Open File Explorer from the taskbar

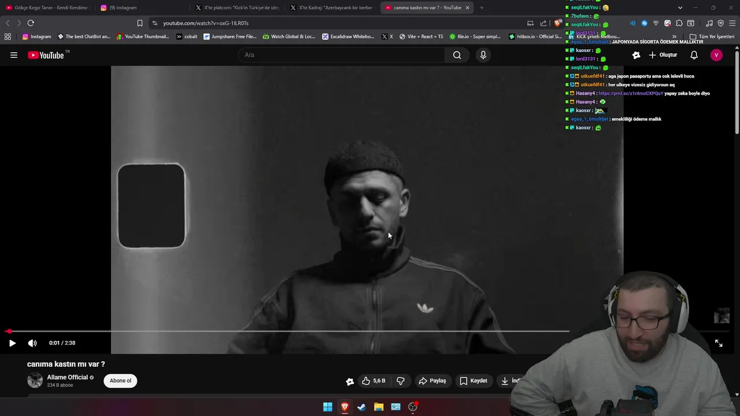379,407
